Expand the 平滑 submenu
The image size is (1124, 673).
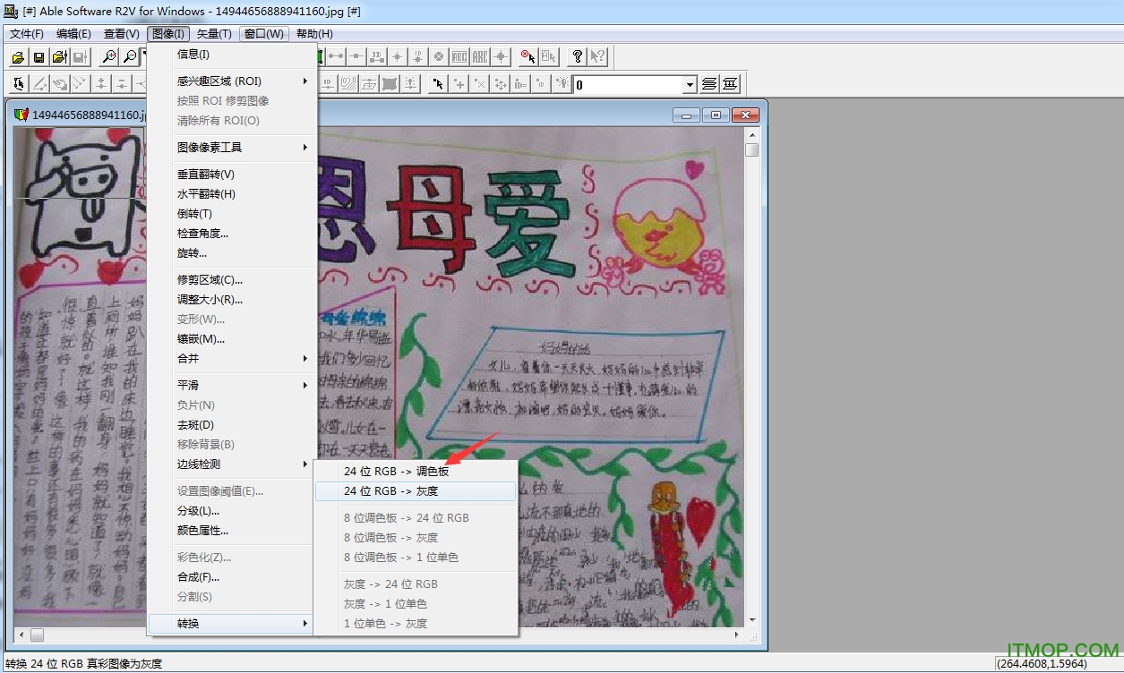[231, 386]
